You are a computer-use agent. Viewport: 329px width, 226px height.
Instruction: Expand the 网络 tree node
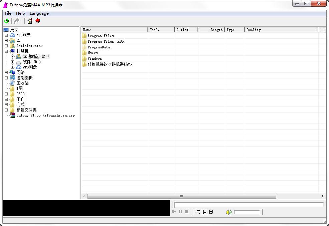[x=6, y=72]
